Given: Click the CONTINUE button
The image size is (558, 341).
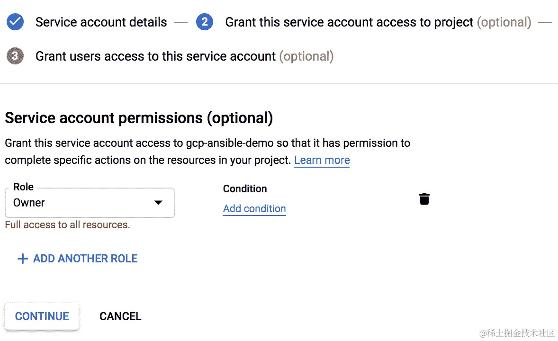Looking at the screenshot, I should point(42,316).
